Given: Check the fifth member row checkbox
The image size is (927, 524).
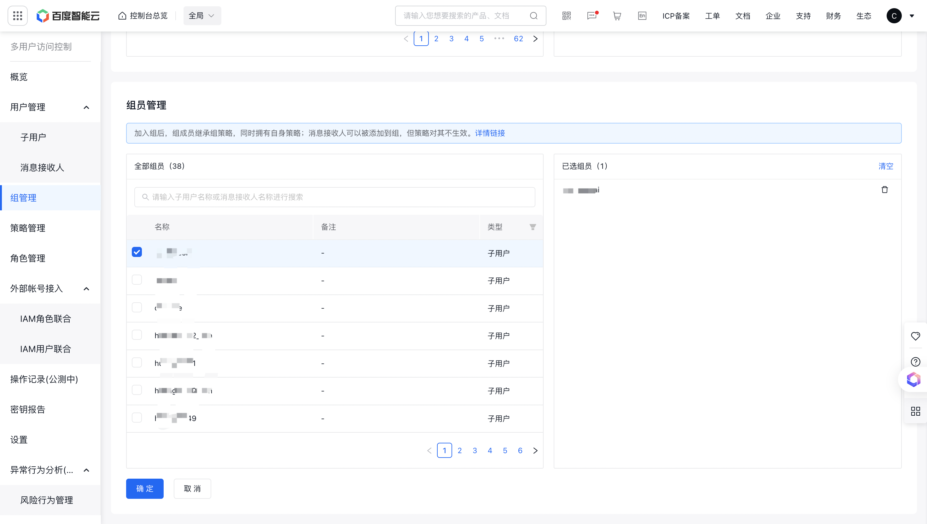Looking at the screenshot, I should [x=137, y=362].
